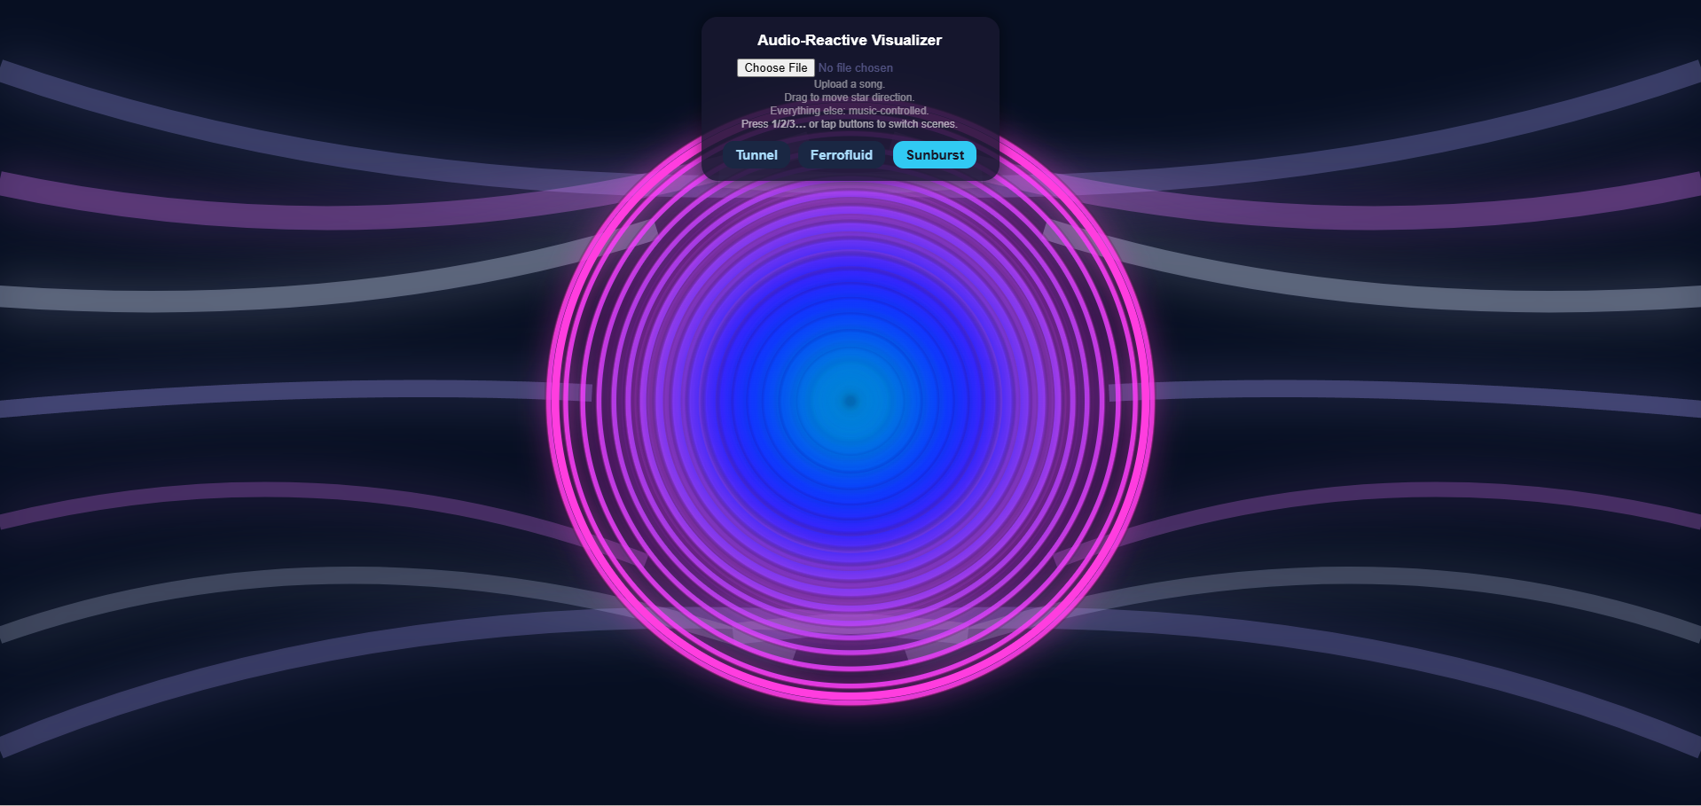The image size is (1701, 806).
Task: Select the active Sunburst scene button
Action: tap(934, 155)
